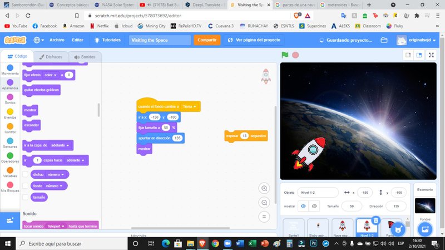Select the Control block category

[10, 128]
